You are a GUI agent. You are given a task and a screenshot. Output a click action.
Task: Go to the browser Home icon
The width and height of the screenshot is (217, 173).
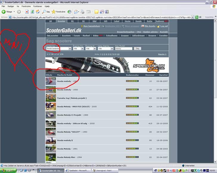[38, 12]
